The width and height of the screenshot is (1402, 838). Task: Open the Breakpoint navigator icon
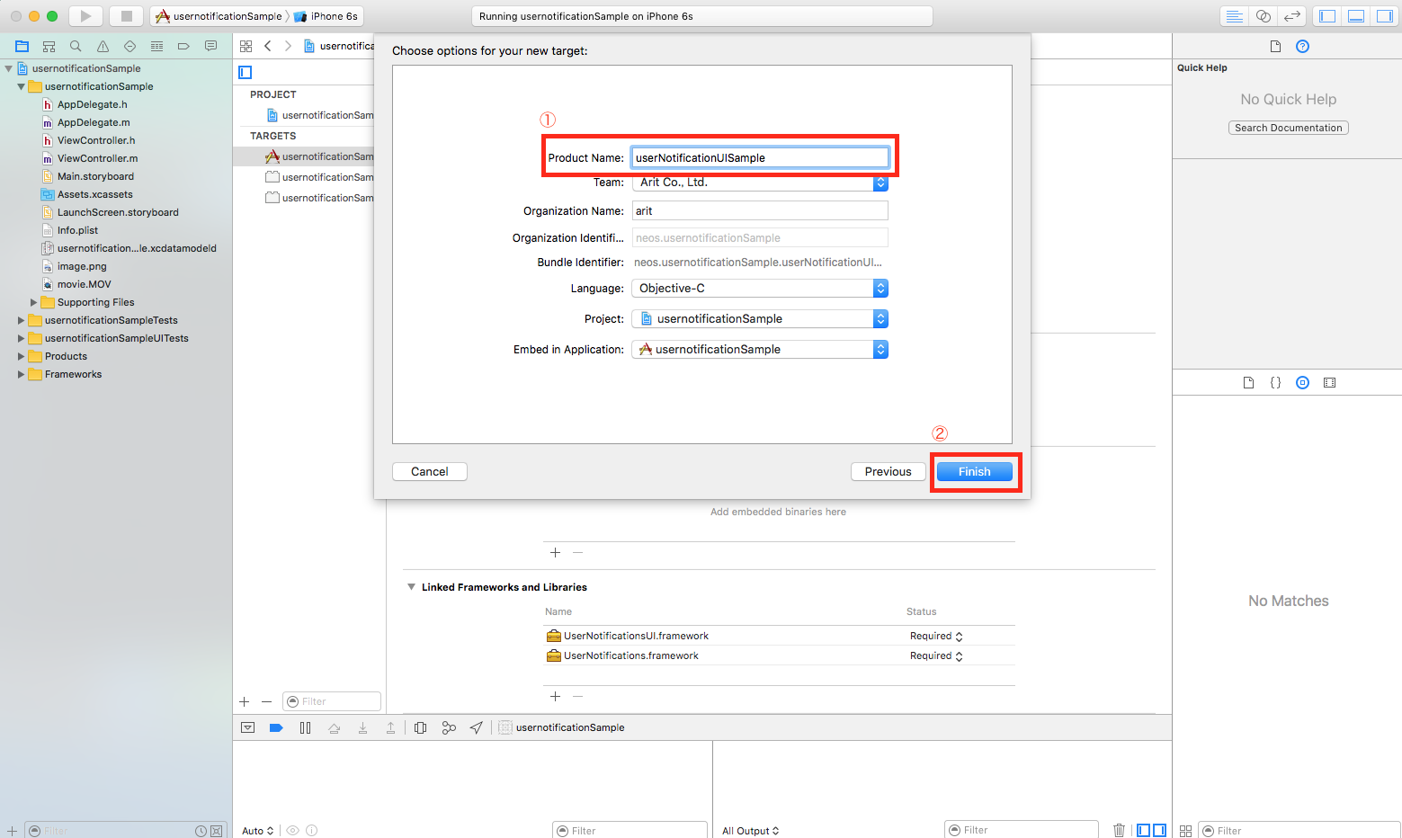click(x=183, y=46)
